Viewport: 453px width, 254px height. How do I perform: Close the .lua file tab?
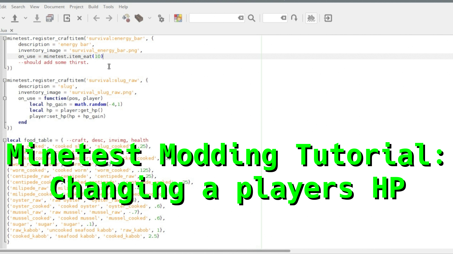pos(11,31)
